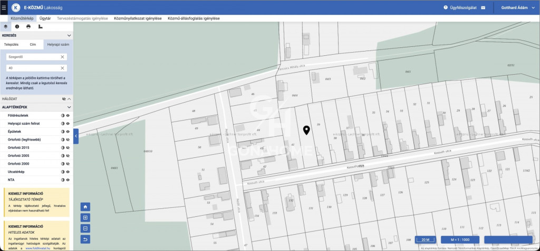Select the Település search tab
This screenshot has width=540, height=251.
[11, 45]
